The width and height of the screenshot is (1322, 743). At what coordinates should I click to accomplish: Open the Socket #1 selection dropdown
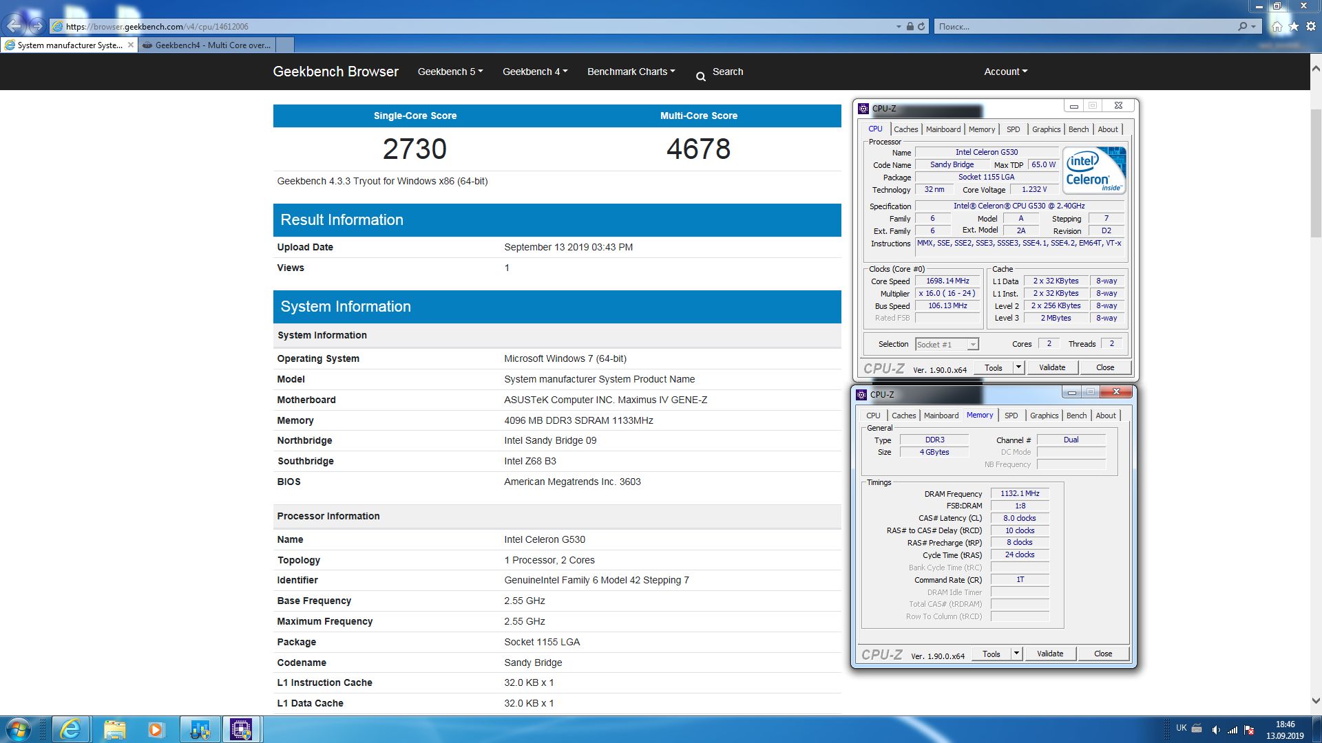click(x=973, y=345)
